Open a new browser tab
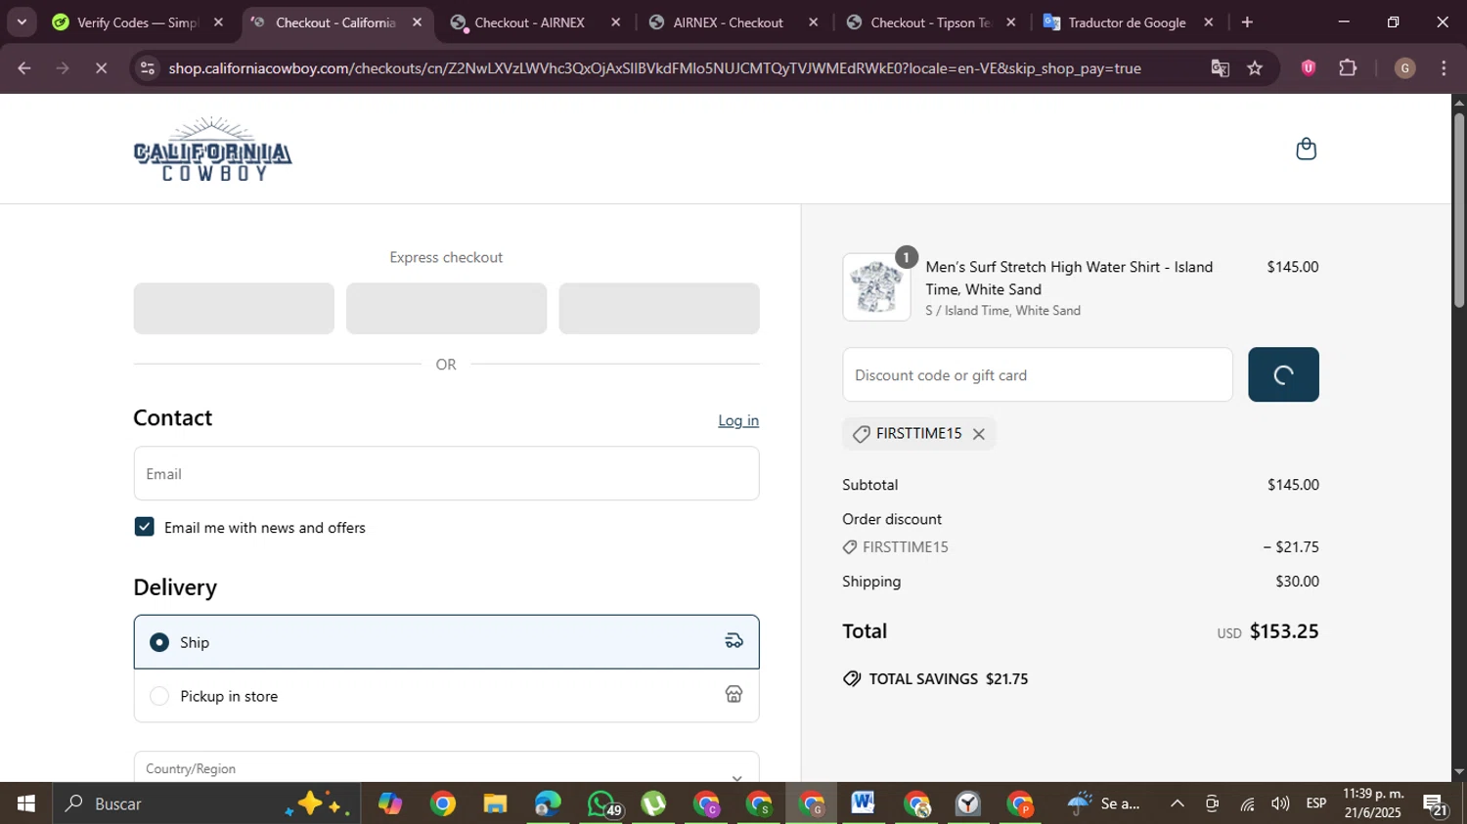This screenshot has width=1467, height=824. tap(1247, 22)
